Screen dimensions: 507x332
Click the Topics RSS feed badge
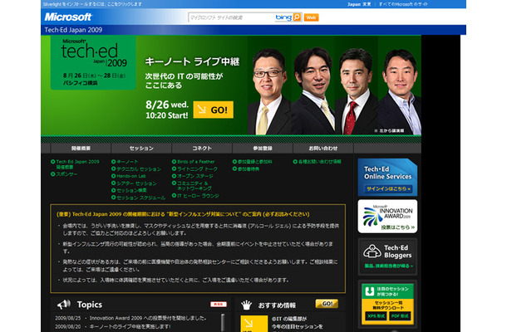[x=219, y=305]
